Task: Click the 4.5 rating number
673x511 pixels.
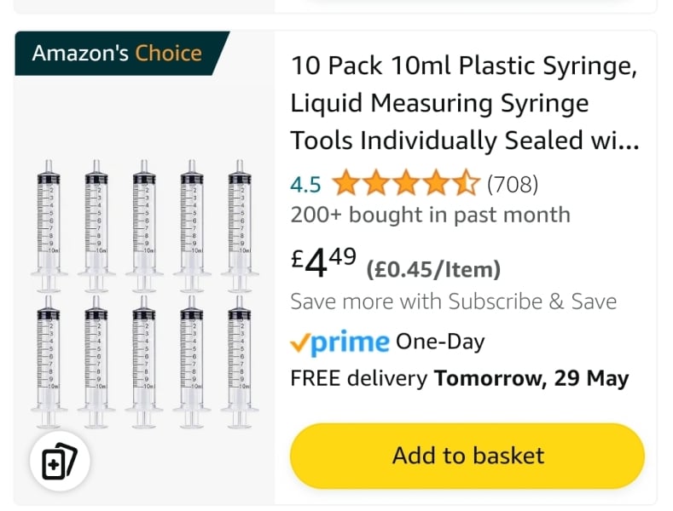Action: pos(305,184)
